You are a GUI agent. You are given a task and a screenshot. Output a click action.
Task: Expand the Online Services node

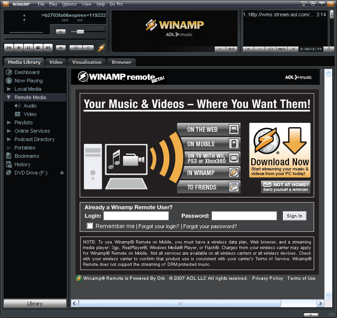point(9,131)
